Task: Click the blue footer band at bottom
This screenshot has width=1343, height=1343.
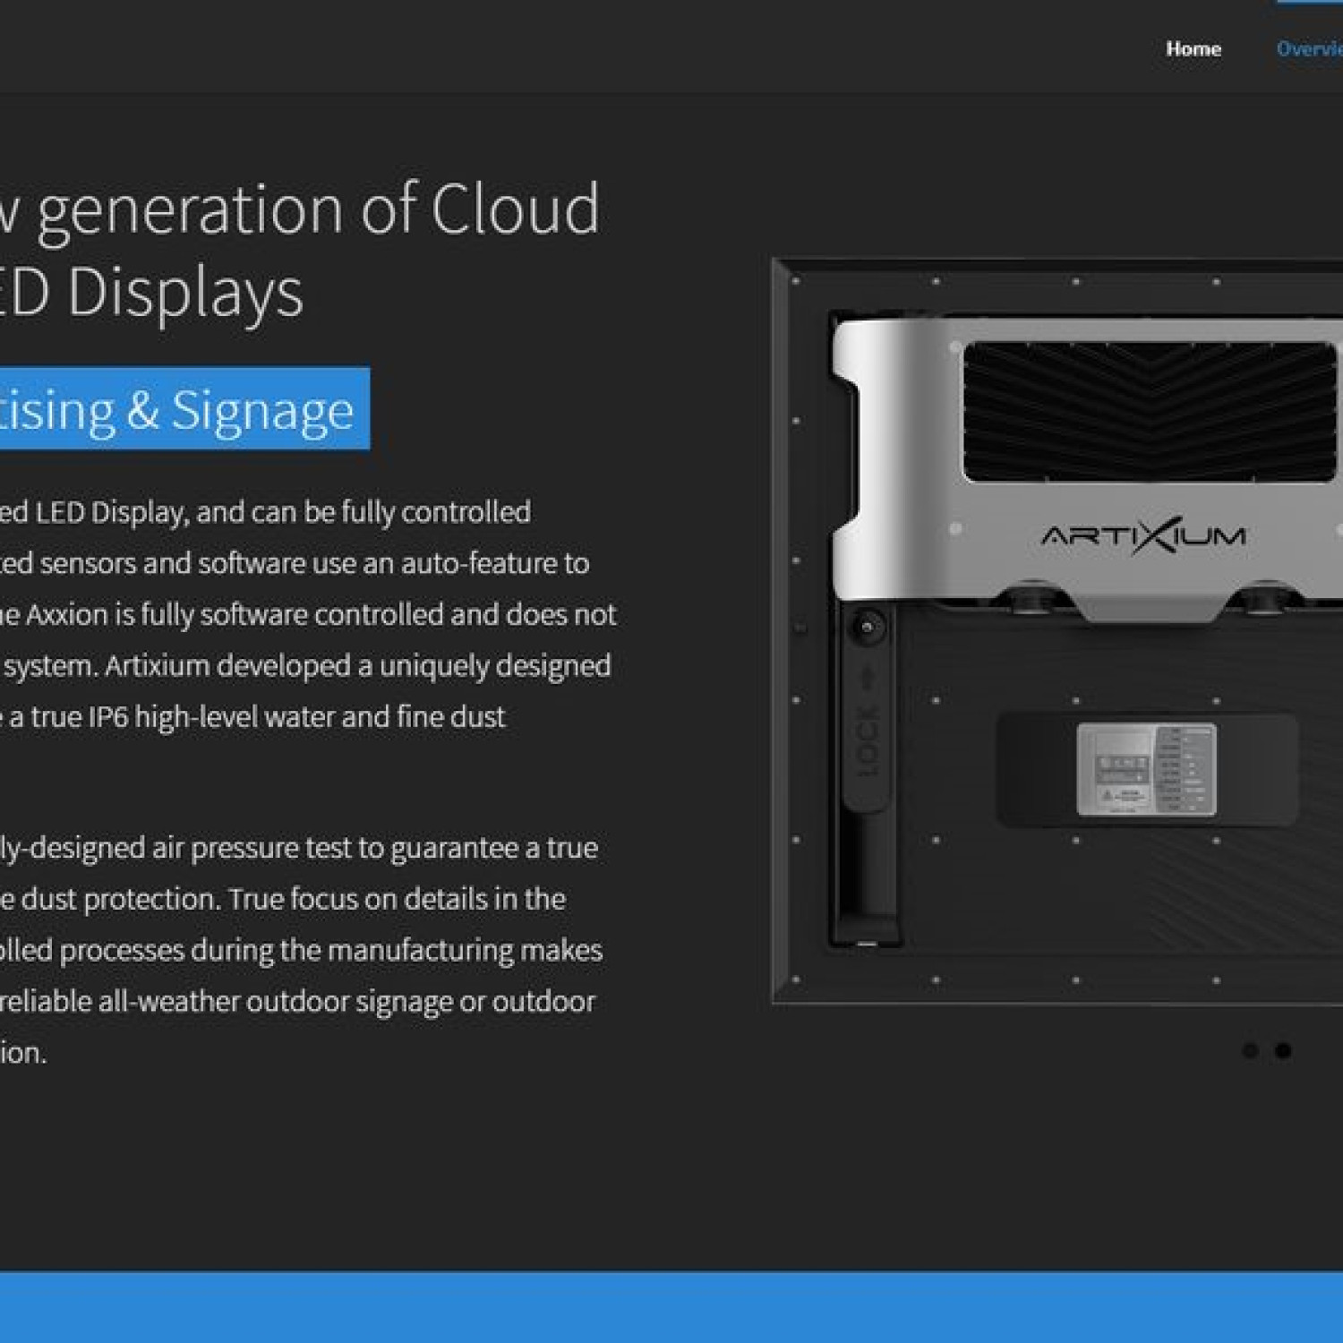Action: coord(671,1307)
